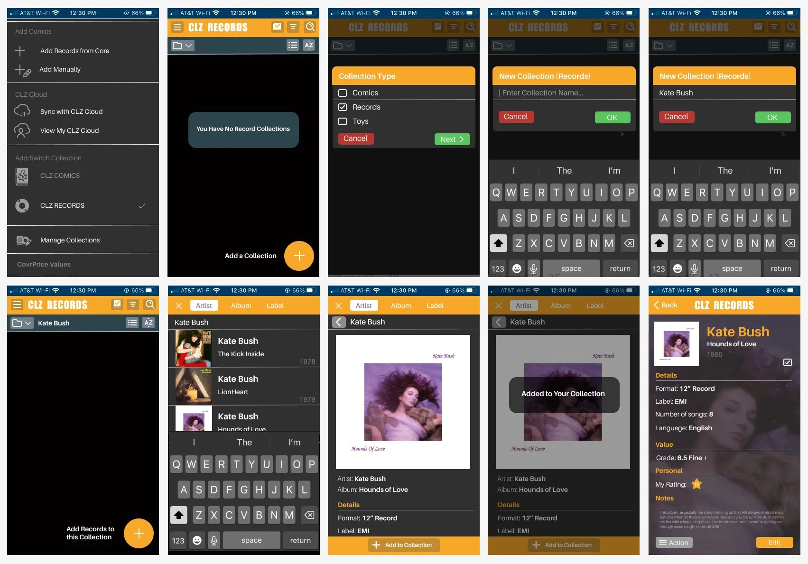Open hamburger menu on the empty Kate Bush collection screen

17,305
